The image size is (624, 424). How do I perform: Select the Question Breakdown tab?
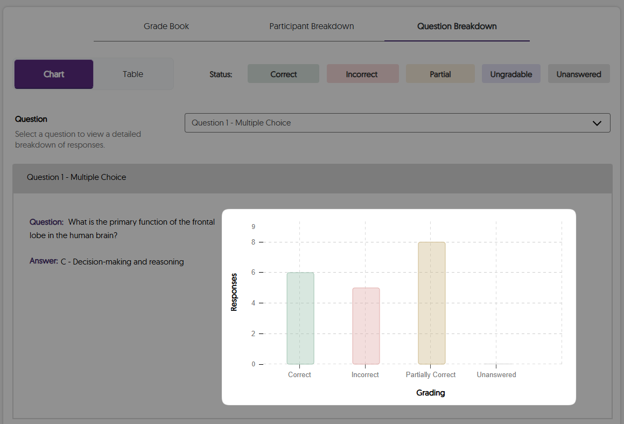457,26
